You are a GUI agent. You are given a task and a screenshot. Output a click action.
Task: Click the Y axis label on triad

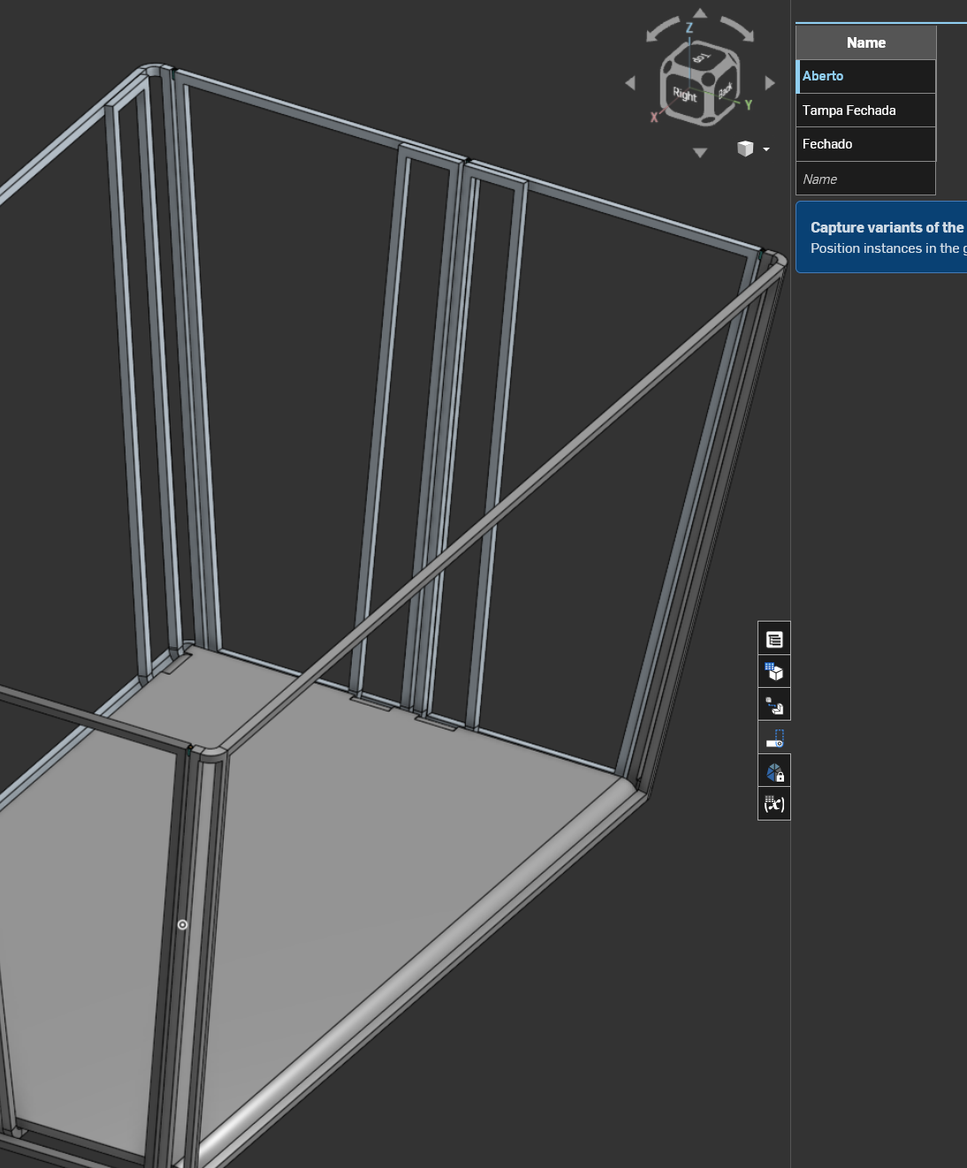tap(749, 105)
